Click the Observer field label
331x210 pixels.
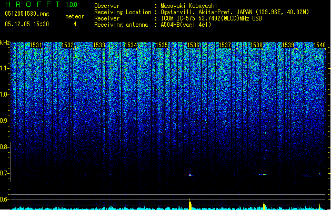point(107,6)
